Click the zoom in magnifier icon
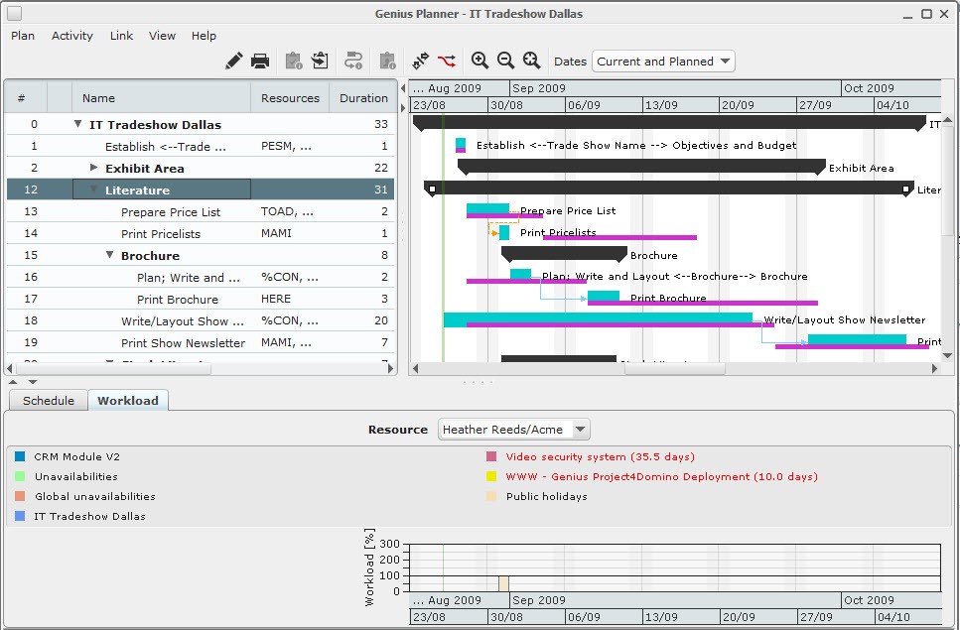The image size is (960, 630). point(480,62)
